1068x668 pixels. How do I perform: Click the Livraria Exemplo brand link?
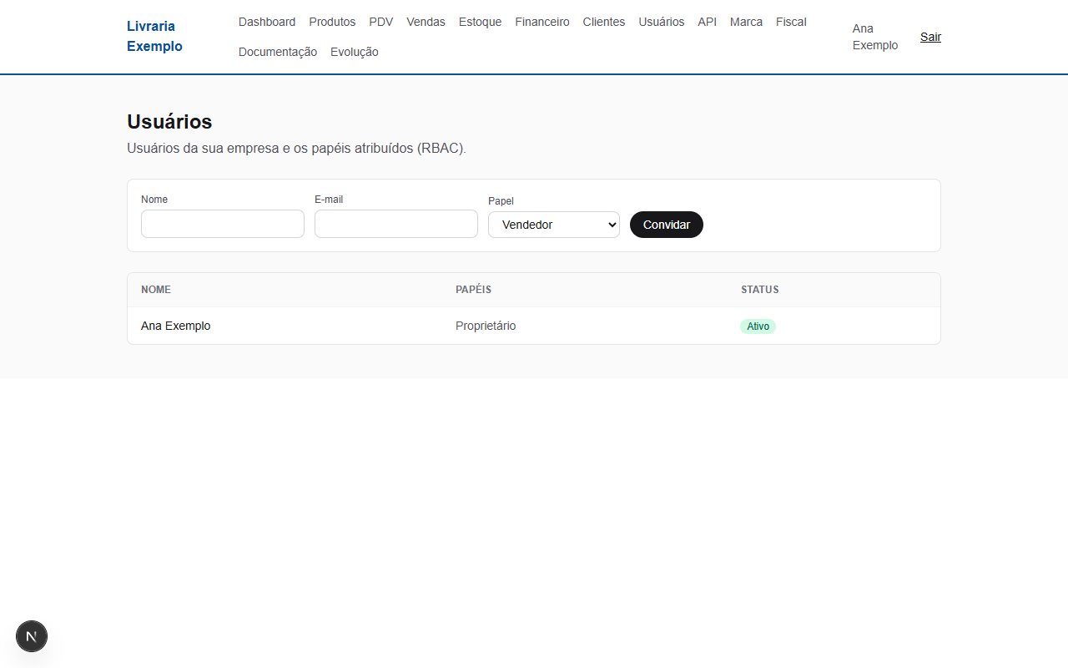(x=154, y=36)
